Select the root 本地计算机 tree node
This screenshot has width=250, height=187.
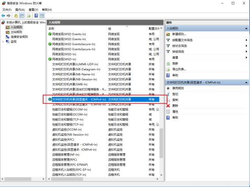pos(25,22)
